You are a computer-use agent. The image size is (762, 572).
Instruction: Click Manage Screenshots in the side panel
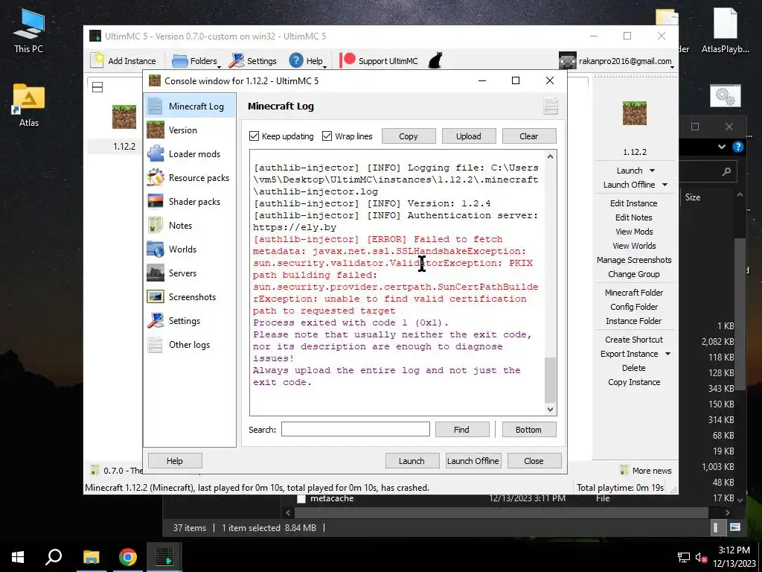pyautogui.click(x=634, y=260)
